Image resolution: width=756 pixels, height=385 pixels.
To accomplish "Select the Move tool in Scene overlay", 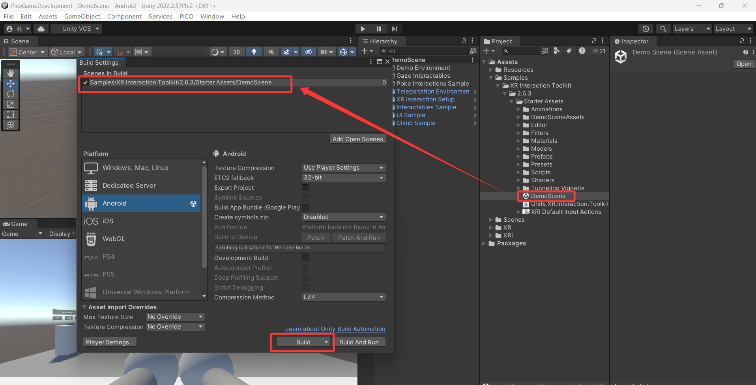I will [x=11, y=84].
